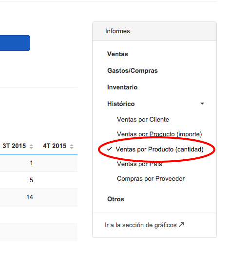
Task: Choose Ventas por Producto (cantidad) report
Action: 159,150
